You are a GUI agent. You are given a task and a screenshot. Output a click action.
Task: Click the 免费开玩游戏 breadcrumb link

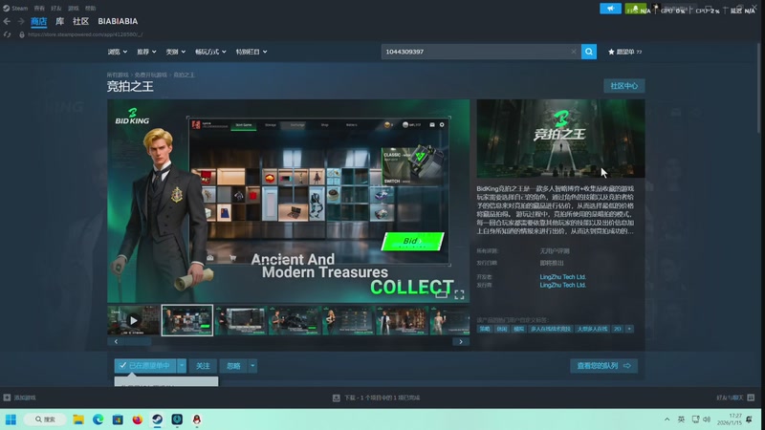[151, 75]
